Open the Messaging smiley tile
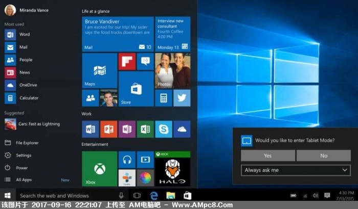The height and width of the screenshot is (209, 358). pos(145,62)
